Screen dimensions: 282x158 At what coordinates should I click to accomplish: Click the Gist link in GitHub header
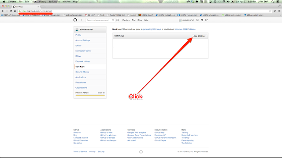134,20
